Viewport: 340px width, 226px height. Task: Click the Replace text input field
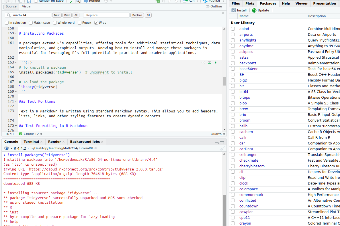click(107, 15)
